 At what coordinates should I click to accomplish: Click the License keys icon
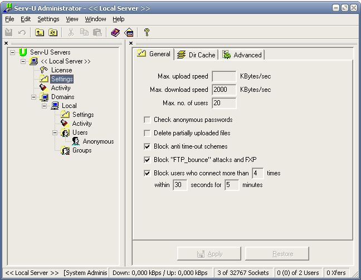coord(44,70)
